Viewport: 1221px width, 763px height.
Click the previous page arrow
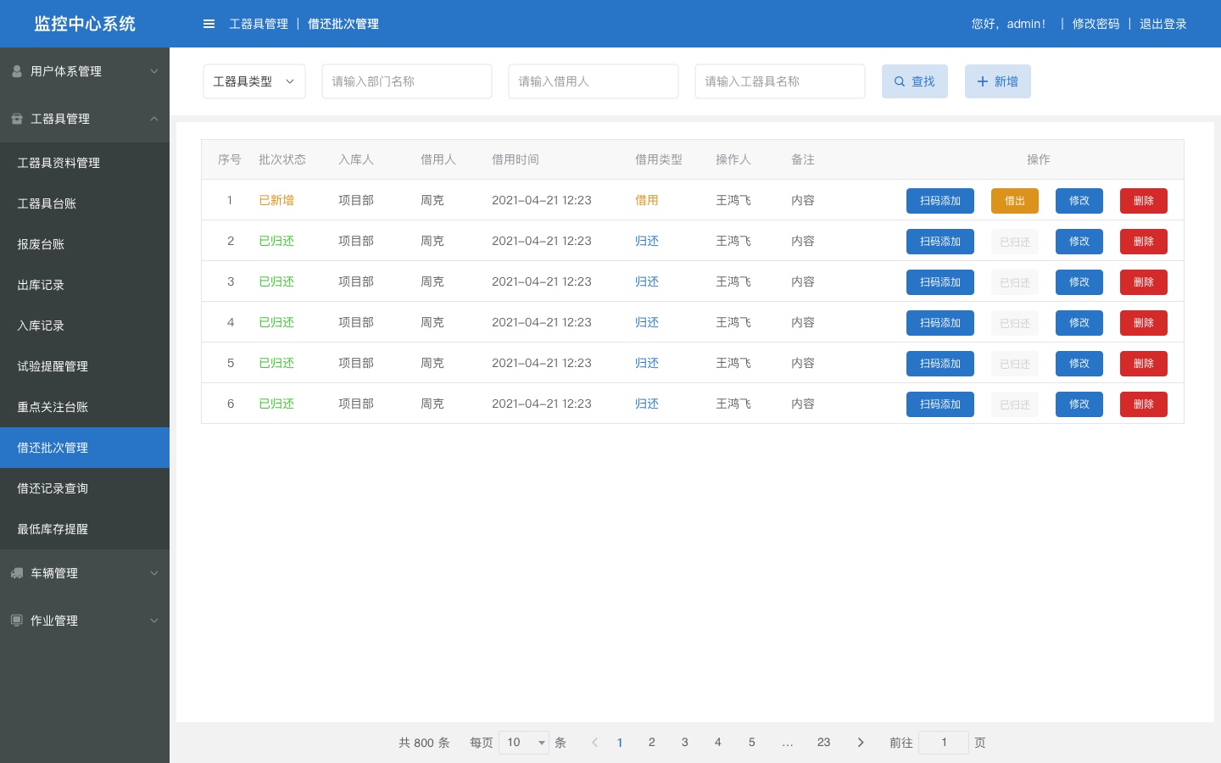[594, 743]
